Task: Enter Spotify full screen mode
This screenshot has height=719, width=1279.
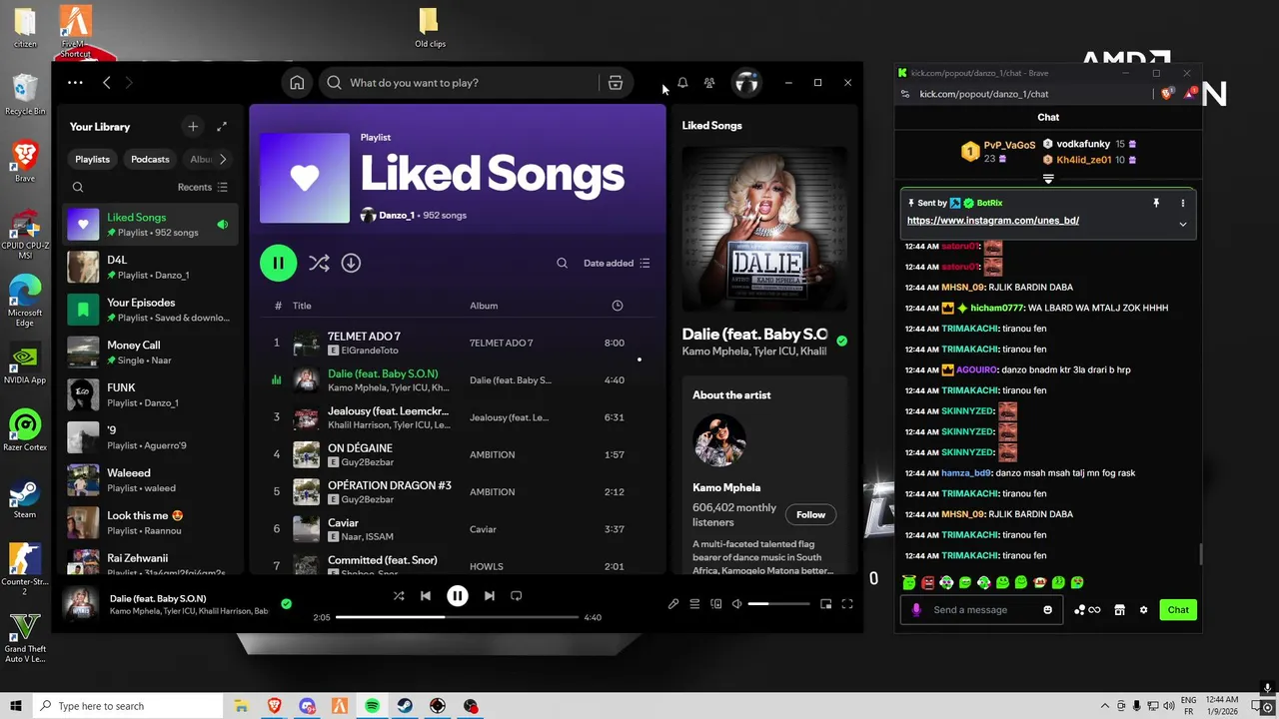Action: (x=847, y=603)
